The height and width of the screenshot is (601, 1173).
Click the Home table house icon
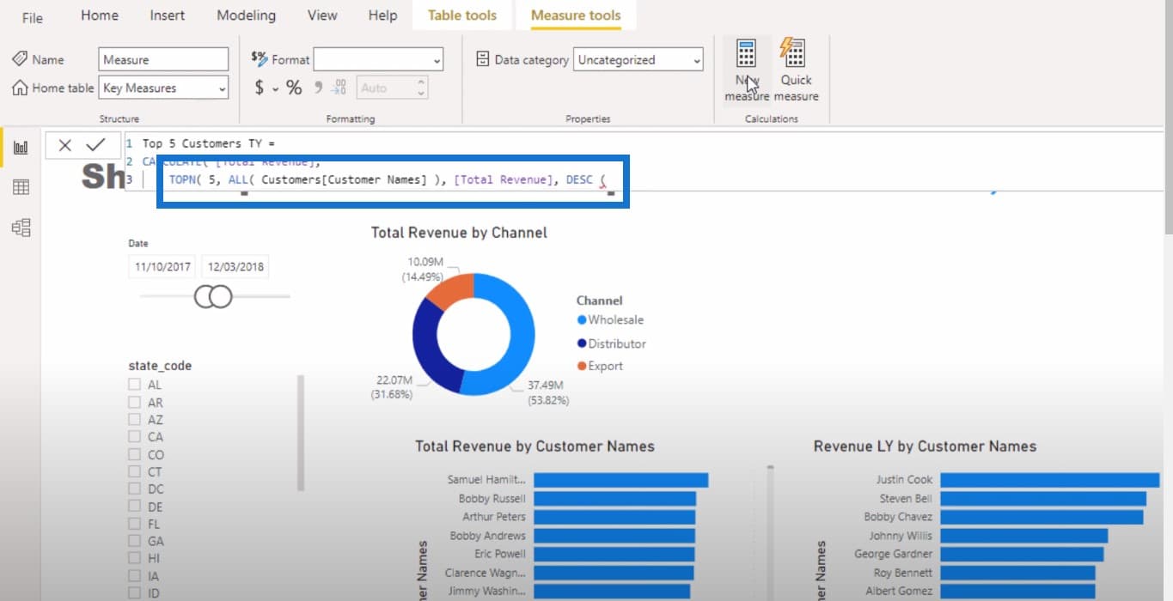click(20, 88)
